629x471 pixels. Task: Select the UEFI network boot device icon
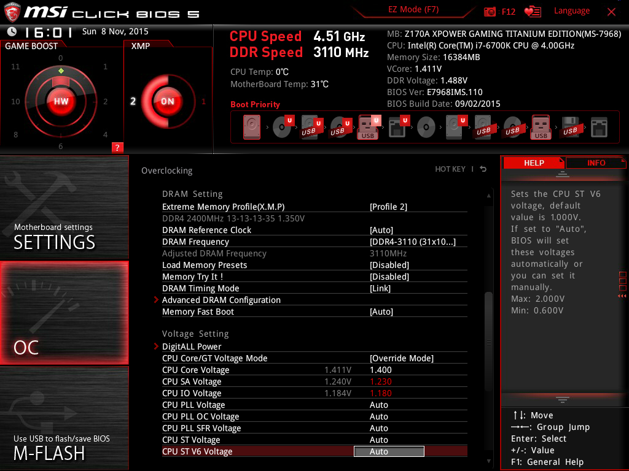[x=399, y=128]
